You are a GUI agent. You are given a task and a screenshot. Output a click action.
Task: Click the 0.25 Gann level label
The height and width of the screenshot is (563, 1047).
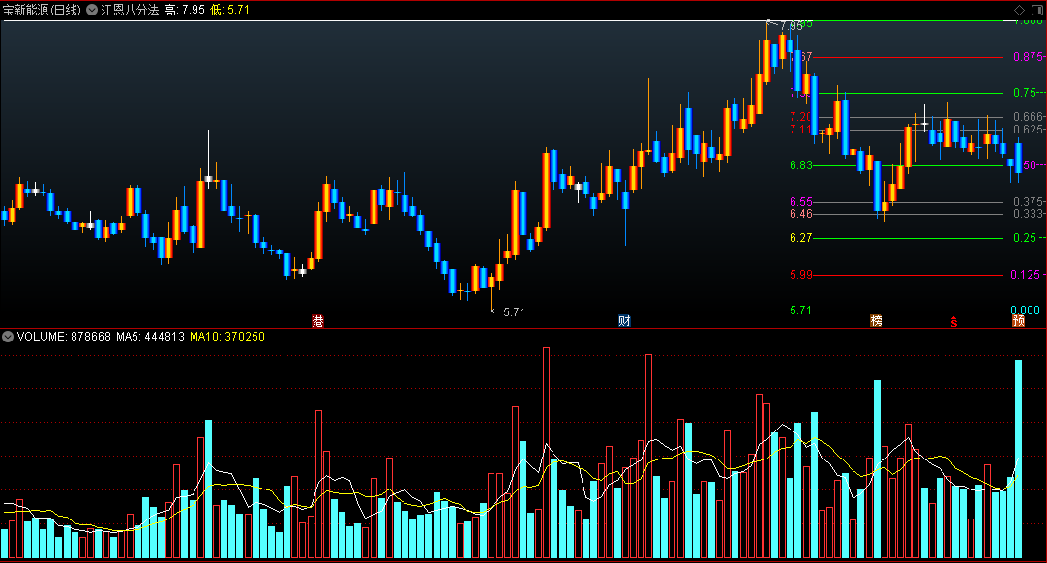coord(1025,238)
